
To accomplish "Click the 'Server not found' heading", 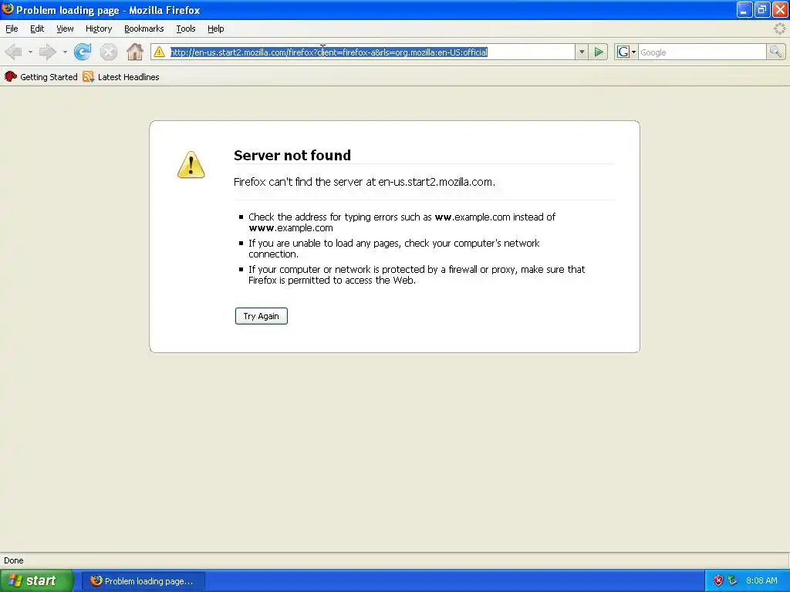I will click(x=292, y=155).
